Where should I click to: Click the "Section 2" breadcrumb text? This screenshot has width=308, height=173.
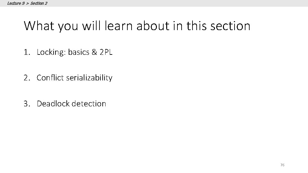(x=39, y=3)
